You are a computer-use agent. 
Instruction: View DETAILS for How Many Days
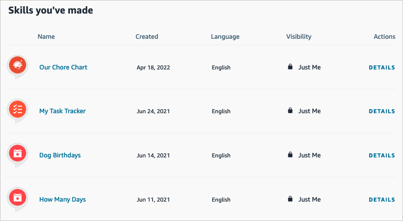(382, 200)
